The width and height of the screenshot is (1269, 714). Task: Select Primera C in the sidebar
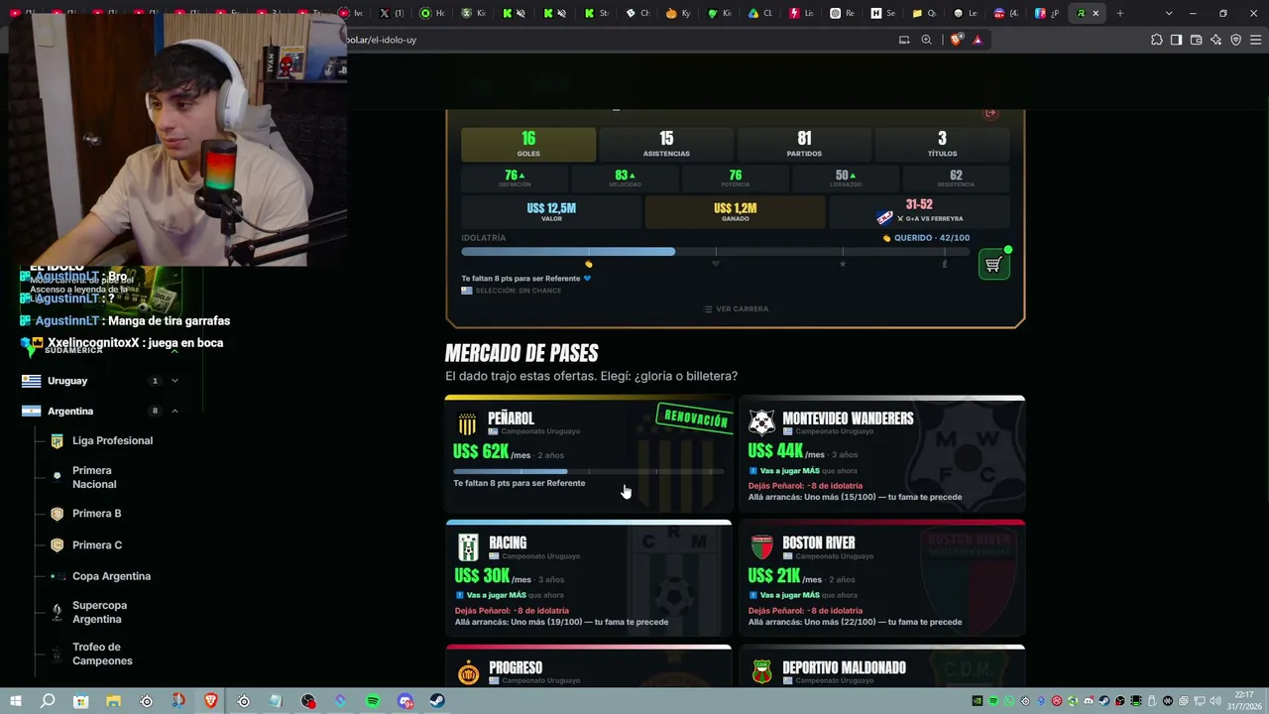tap(97, 545)
